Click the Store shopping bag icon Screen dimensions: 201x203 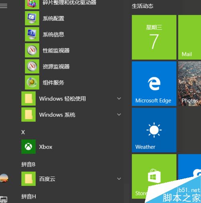point(154,176)
